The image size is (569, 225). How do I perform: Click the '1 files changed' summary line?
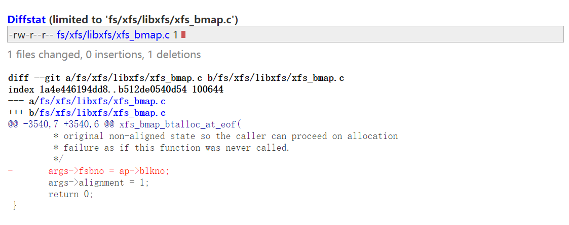pos(104,55)
